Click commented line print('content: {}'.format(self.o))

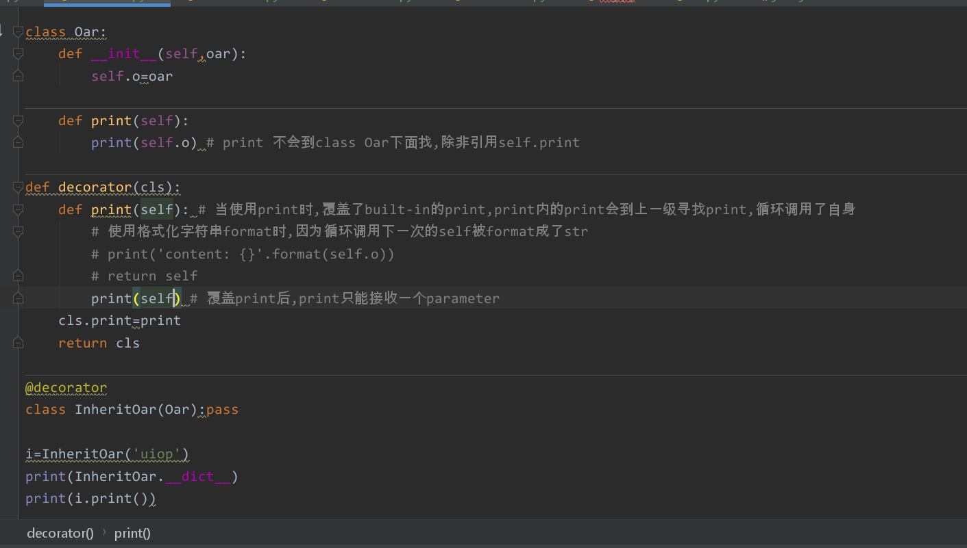click(243, 255)
